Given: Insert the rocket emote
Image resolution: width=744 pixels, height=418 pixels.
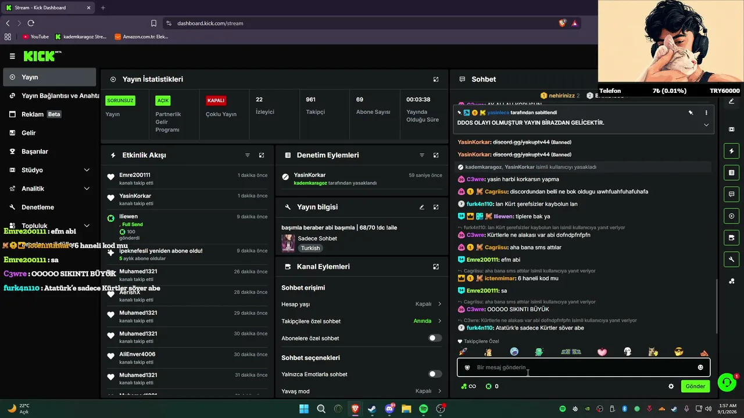Looking at the screenshot, I should point(463,352).
